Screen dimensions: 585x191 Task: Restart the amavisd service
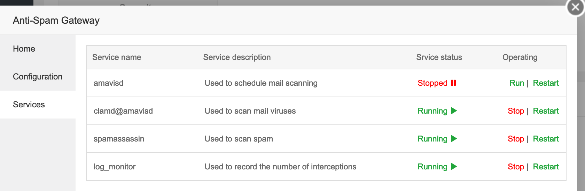pyautogui.click(x=546, y=83)
